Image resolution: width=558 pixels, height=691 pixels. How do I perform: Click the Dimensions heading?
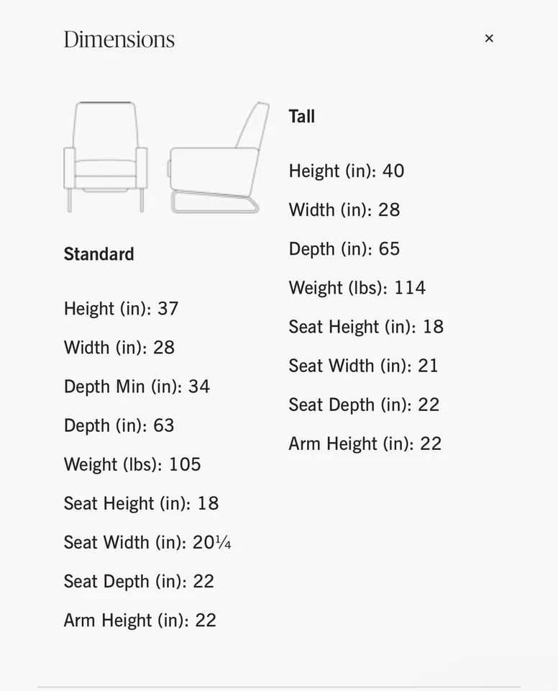click(x=119, y=39)
